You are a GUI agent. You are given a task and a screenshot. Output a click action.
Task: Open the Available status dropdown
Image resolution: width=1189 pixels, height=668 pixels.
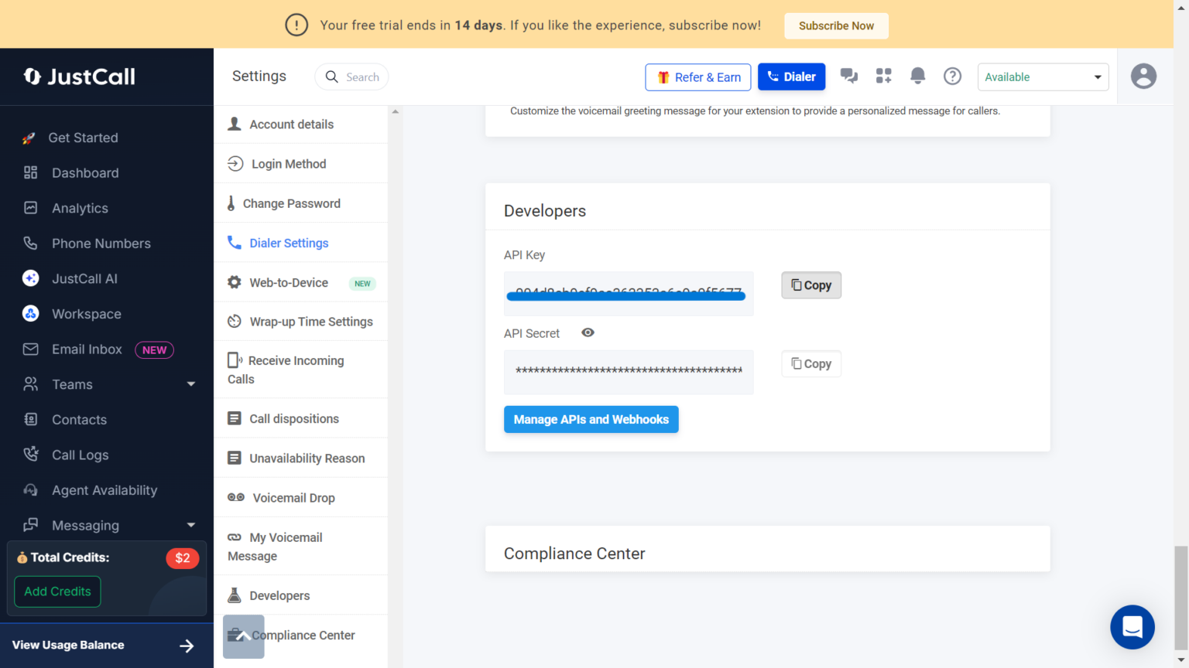1043,77
